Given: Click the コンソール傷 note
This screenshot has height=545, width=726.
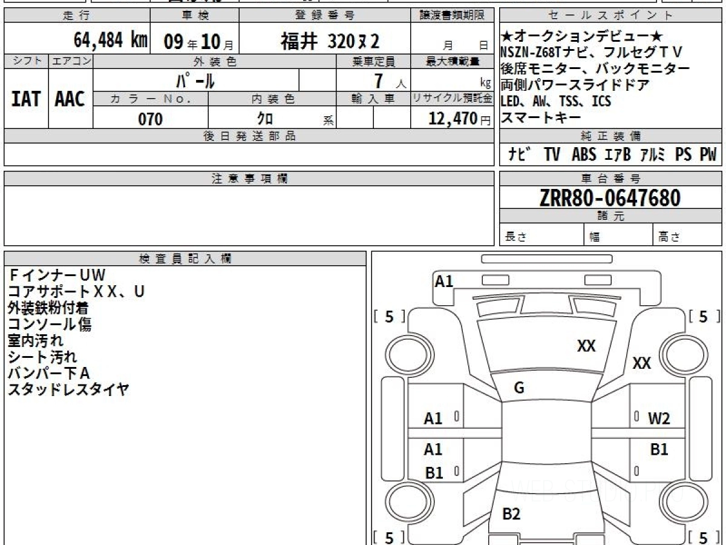Looking at the screenshot, I should coord(50,325).
